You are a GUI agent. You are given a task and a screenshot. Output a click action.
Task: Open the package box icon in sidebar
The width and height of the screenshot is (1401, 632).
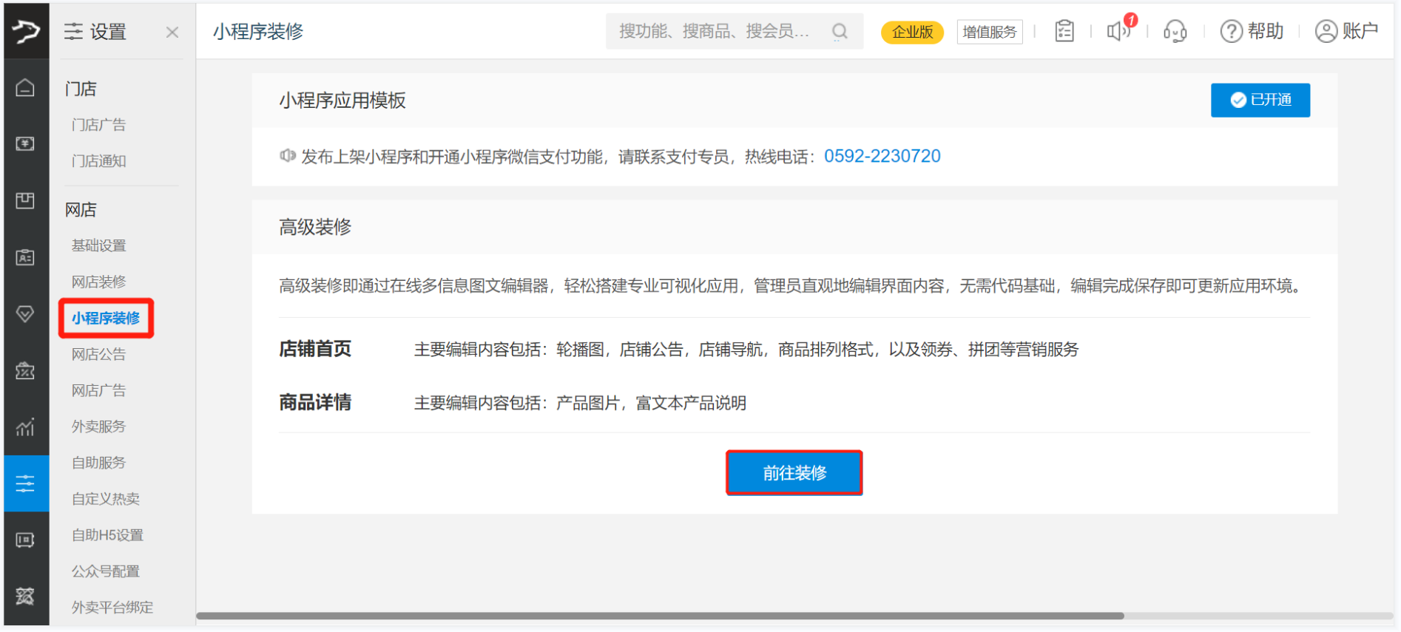25,201
